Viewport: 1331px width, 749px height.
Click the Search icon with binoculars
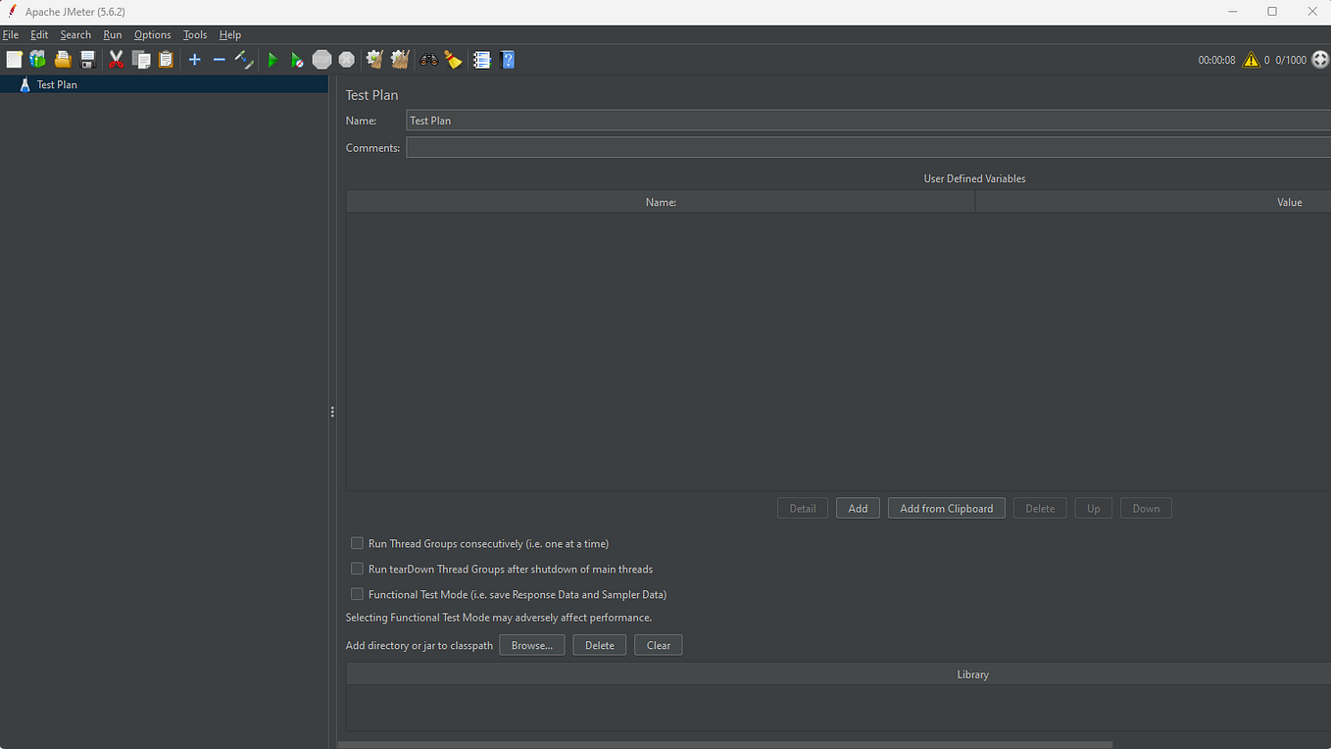click(428, 60)
